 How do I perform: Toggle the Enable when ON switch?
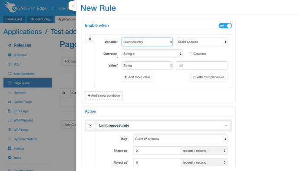point(225,26)
